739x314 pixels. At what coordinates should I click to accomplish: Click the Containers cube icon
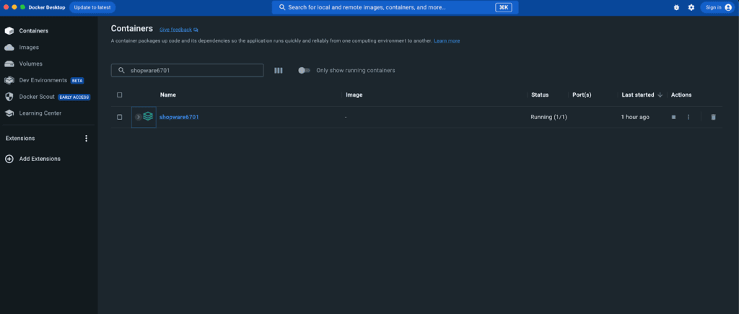pos(9,30)
